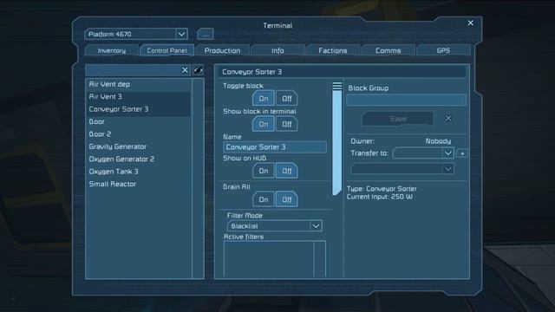Turn Toggle block Off
555x312 pixels.
tap(287, 99)
